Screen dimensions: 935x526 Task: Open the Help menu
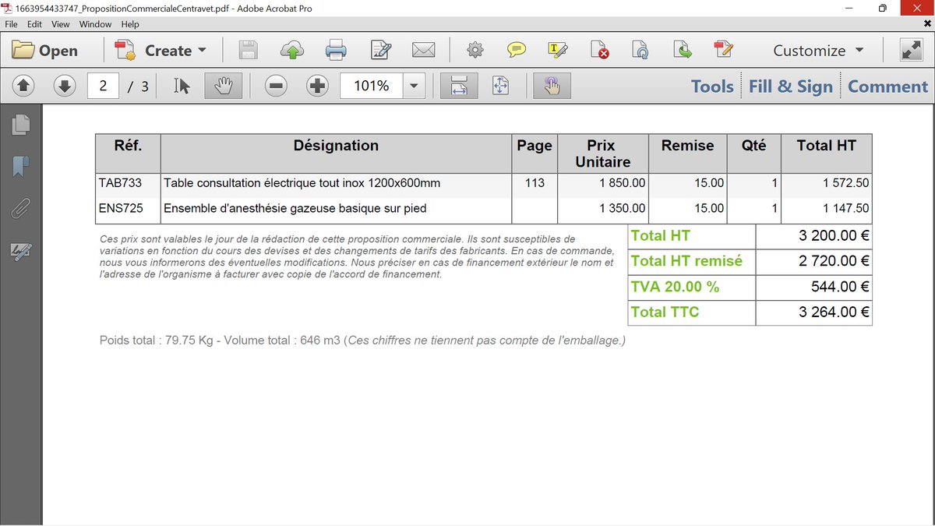point(130,24)
